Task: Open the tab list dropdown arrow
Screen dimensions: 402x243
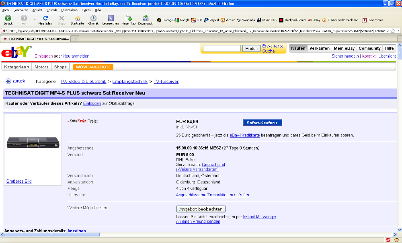Action: (x=400, y=39)
